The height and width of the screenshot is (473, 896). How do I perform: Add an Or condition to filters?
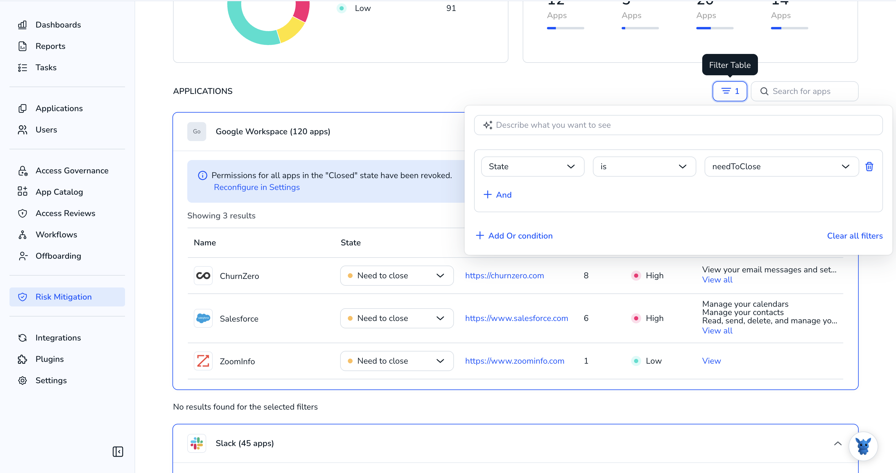(514, 236)
